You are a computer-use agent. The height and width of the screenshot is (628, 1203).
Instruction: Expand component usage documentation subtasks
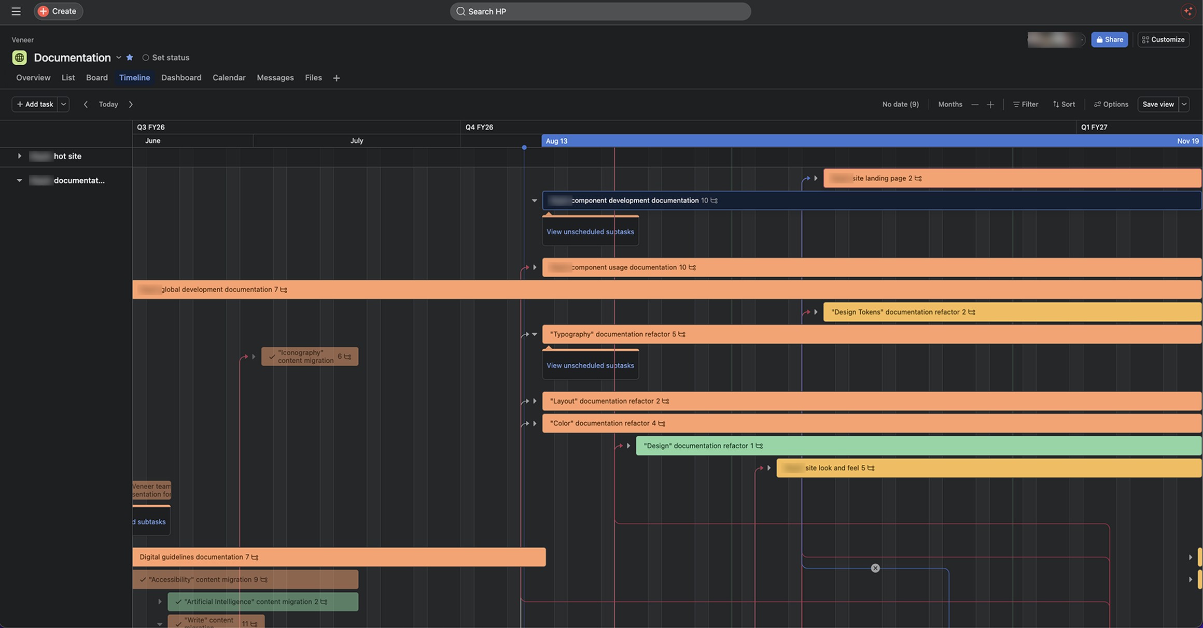tap(535, 267)
